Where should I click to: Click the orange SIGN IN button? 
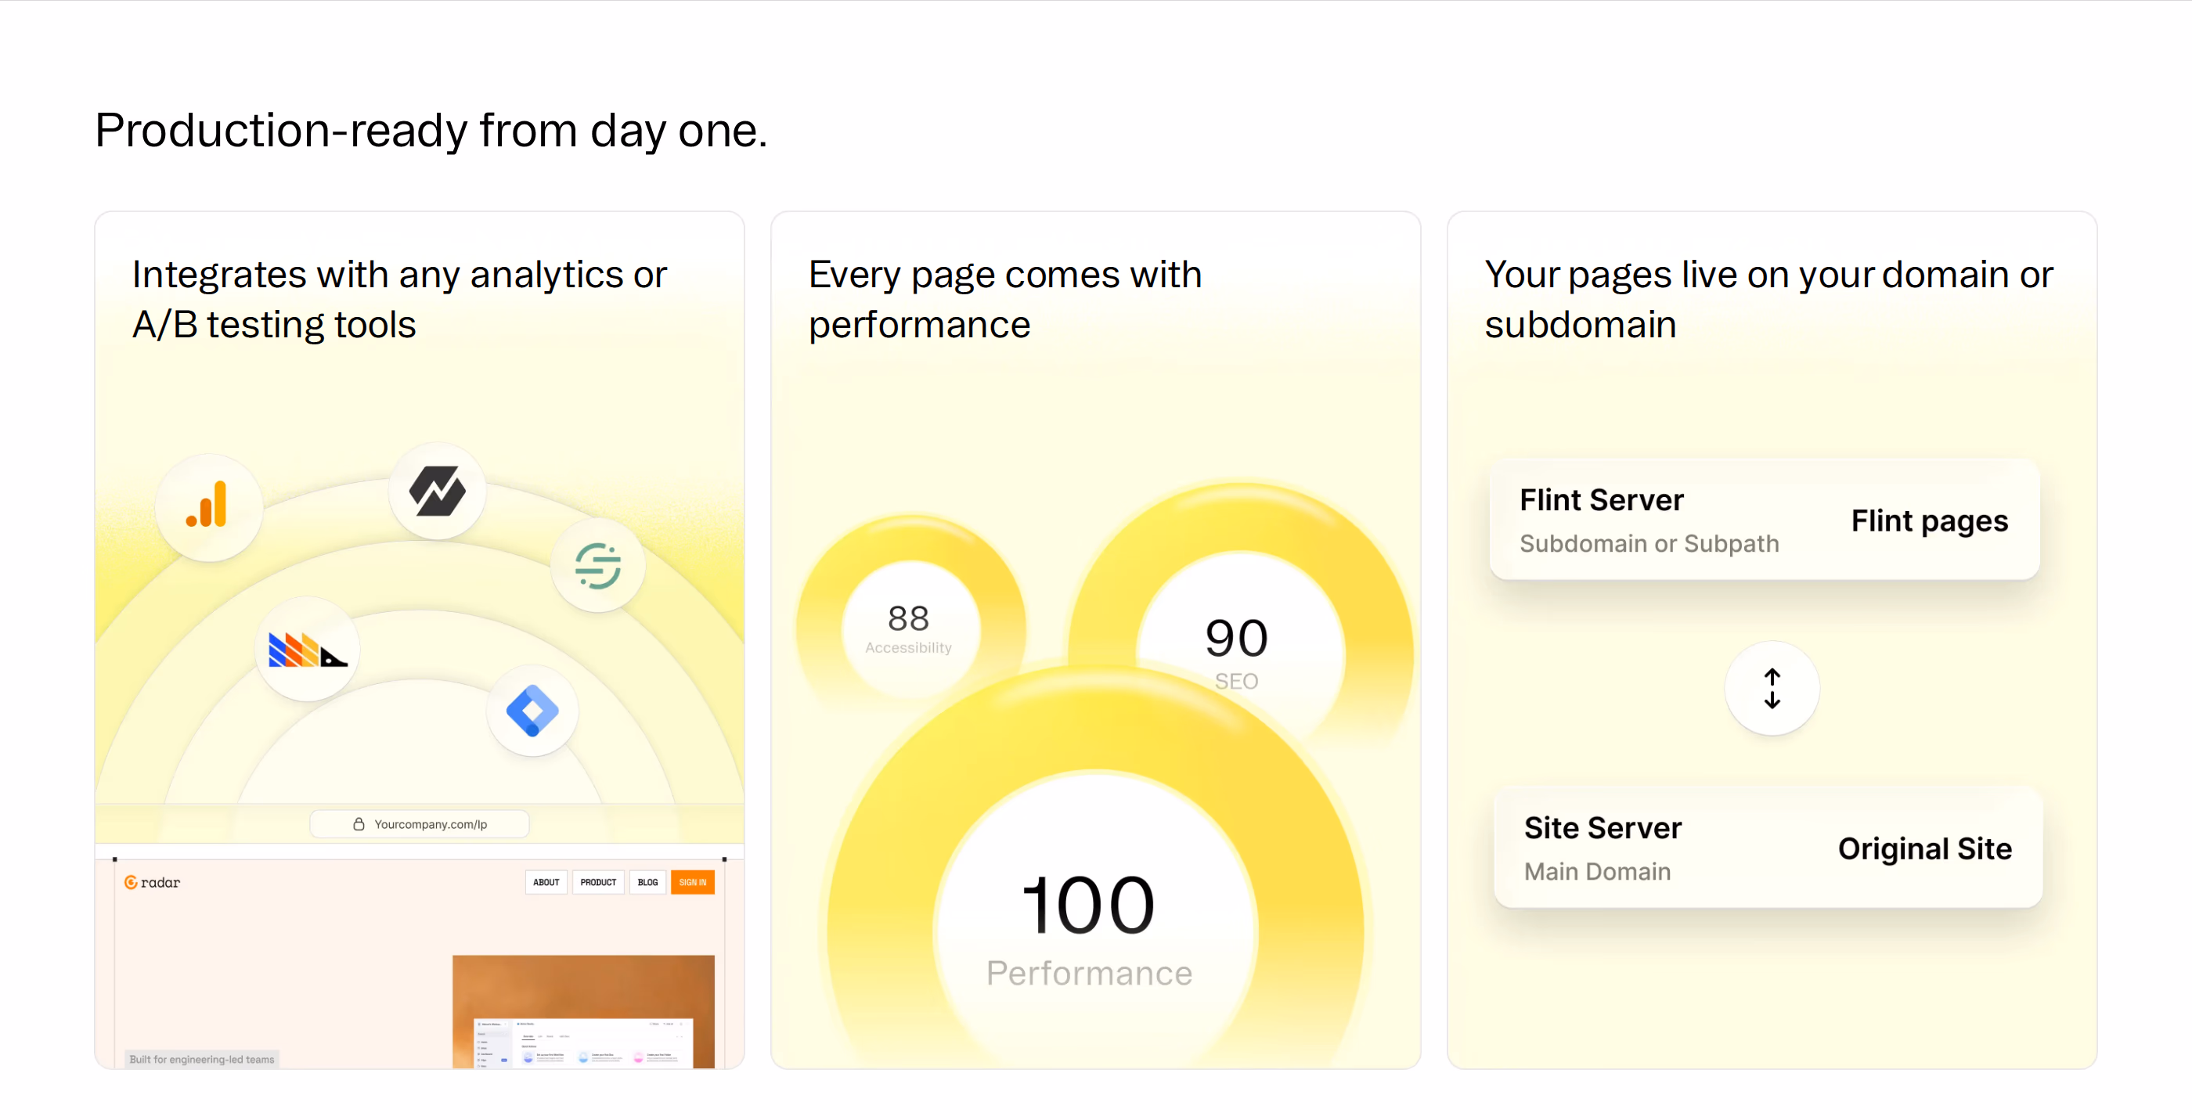[693, 882]
